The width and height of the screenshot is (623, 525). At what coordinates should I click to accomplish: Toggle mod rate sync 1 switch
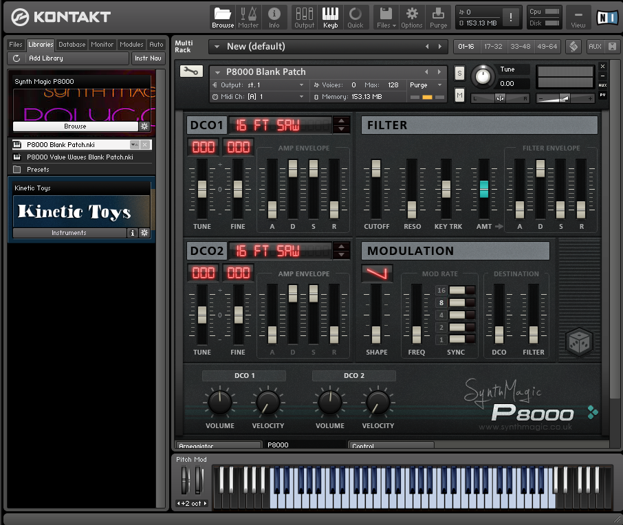tap(462, 339)
